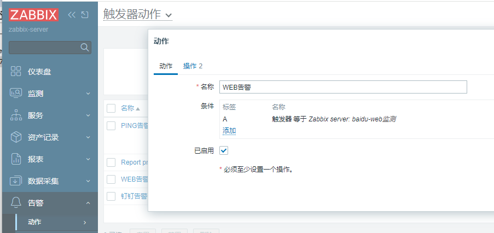This screenshot has height=233, width=494.
Task: Switch to the 操作 2 tab
Action: [x=193, y=66]
